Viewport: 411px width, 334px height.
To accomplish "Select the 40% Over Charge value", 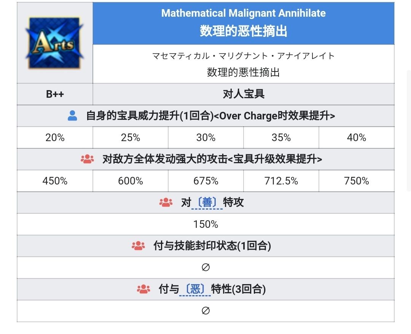I will coord(356,137).
